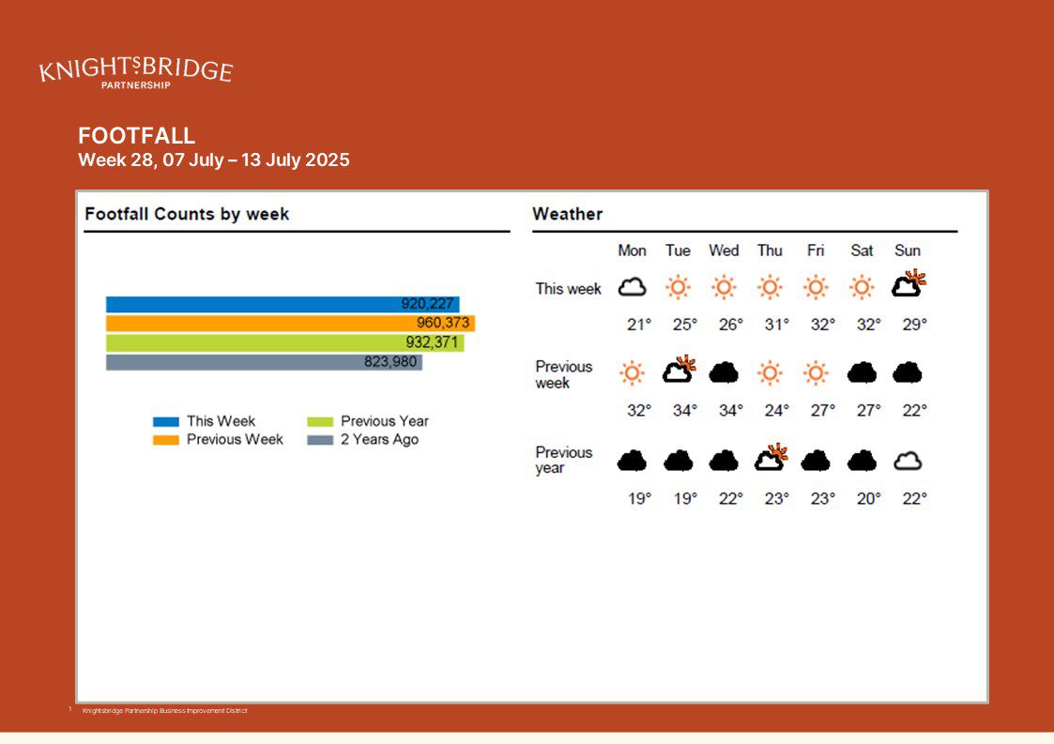Select the blue 920,227 footfall bar

click(x=283, y=304)
